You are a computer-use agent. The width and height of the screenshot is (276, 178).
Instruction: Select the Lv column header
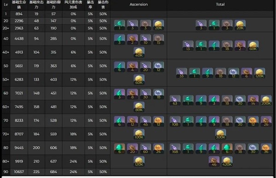coord(6,5)
